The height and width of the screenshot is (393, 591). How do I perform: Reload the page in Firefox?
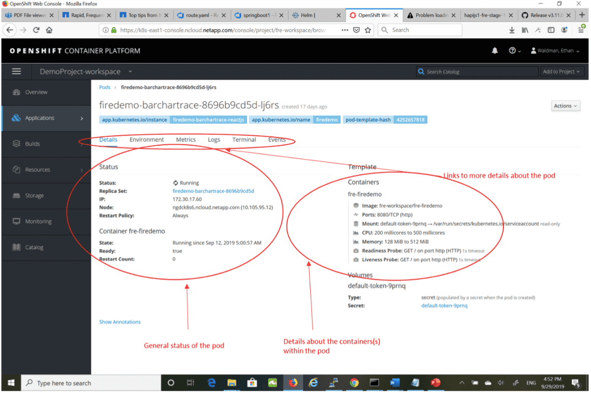point(37,30)
